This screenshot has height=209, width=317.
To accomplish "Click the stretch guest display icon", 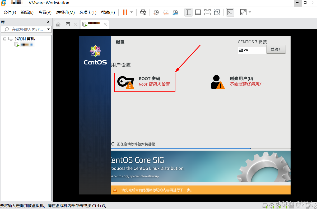I will click(x=243, y=12).
